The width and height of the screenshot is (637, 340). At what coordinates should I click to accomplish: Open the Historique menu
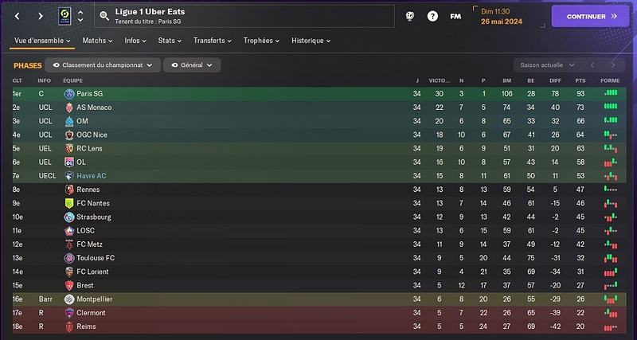[x=311, y=41]
